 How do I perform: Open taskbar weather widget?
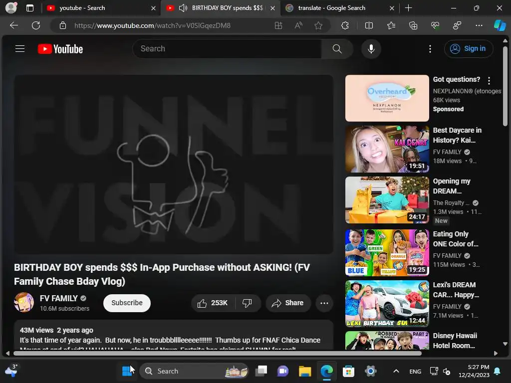point(11,371)
